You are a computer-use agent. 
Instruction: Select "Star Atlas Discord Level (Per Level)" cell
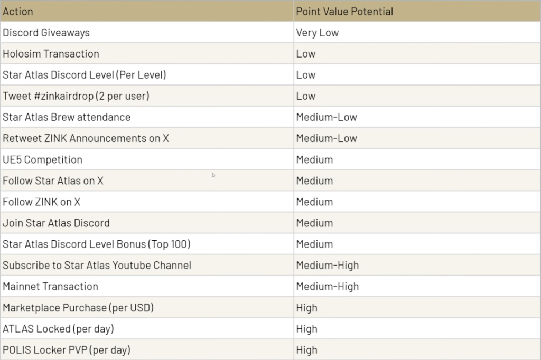click(x=85, y=75)
